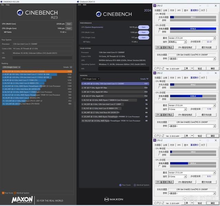Image resolution: width=220 pixels, height=206 pixels.
Task: Select the Apple M1 Ultra row in Cinebench 2024 ranking
Action: point(115,92)
